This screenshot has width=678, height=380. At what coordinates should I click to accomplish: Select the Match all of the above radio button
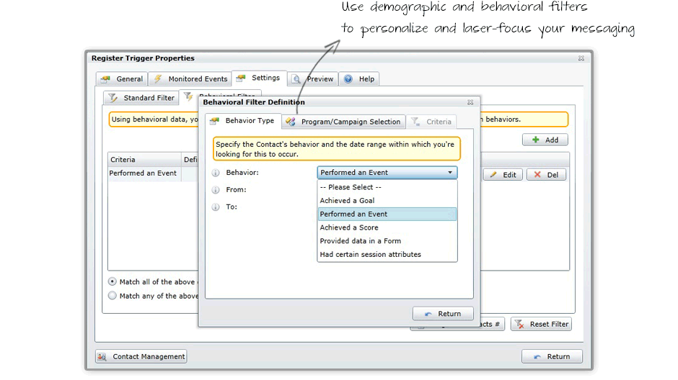(x=113, y=281)
